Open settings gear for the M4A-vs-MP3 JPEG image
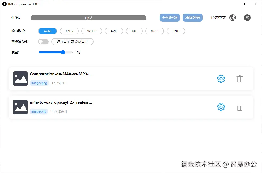 pyautogui.click(x=221, y=79)
